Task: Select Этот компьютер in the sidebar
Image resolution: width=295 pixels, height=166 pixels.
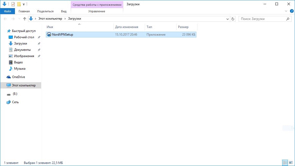Action: pos(21,85)
